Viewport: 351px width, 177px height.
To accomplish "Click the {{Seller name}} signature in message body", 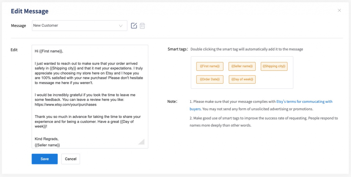I will tap(47, 145).
